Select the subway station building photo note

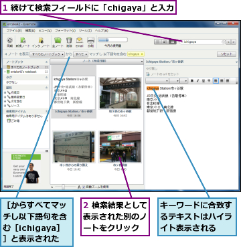[120, 93]
